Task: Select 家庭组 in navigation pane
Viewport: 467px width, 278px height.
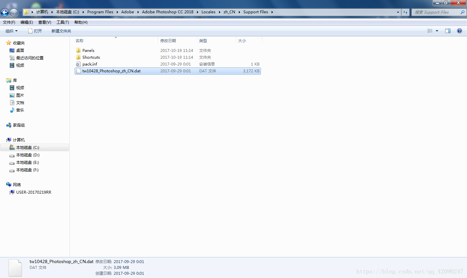Action: 19,125
